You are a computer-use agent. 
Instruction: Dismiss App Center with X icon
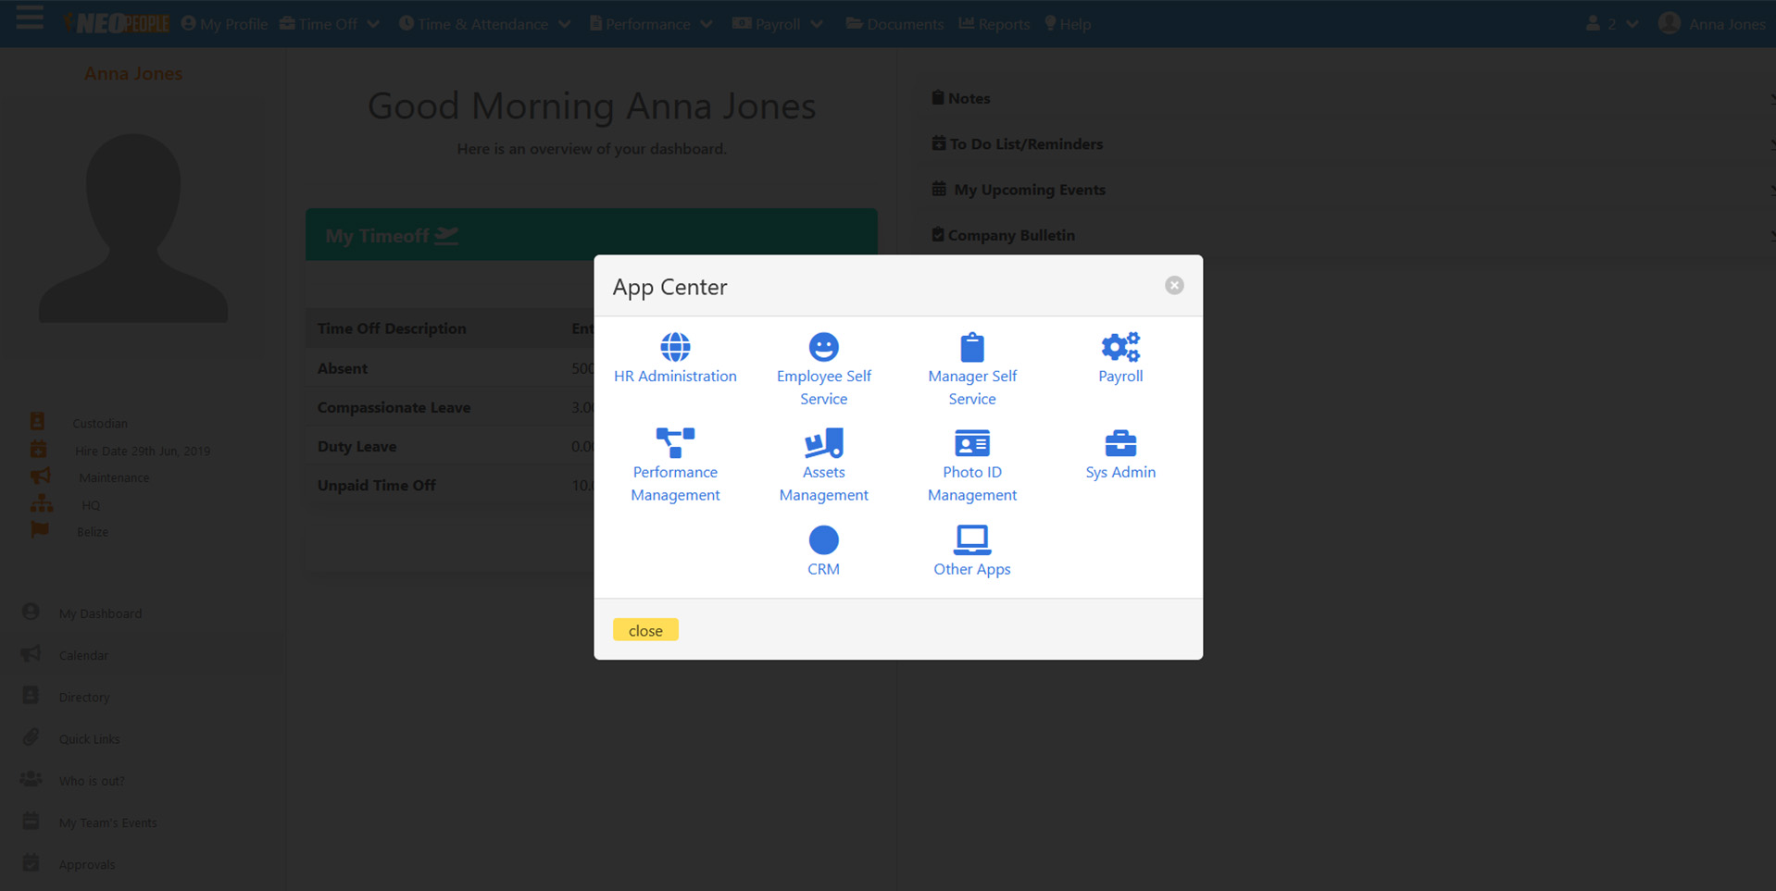(x=1174, y=286)
